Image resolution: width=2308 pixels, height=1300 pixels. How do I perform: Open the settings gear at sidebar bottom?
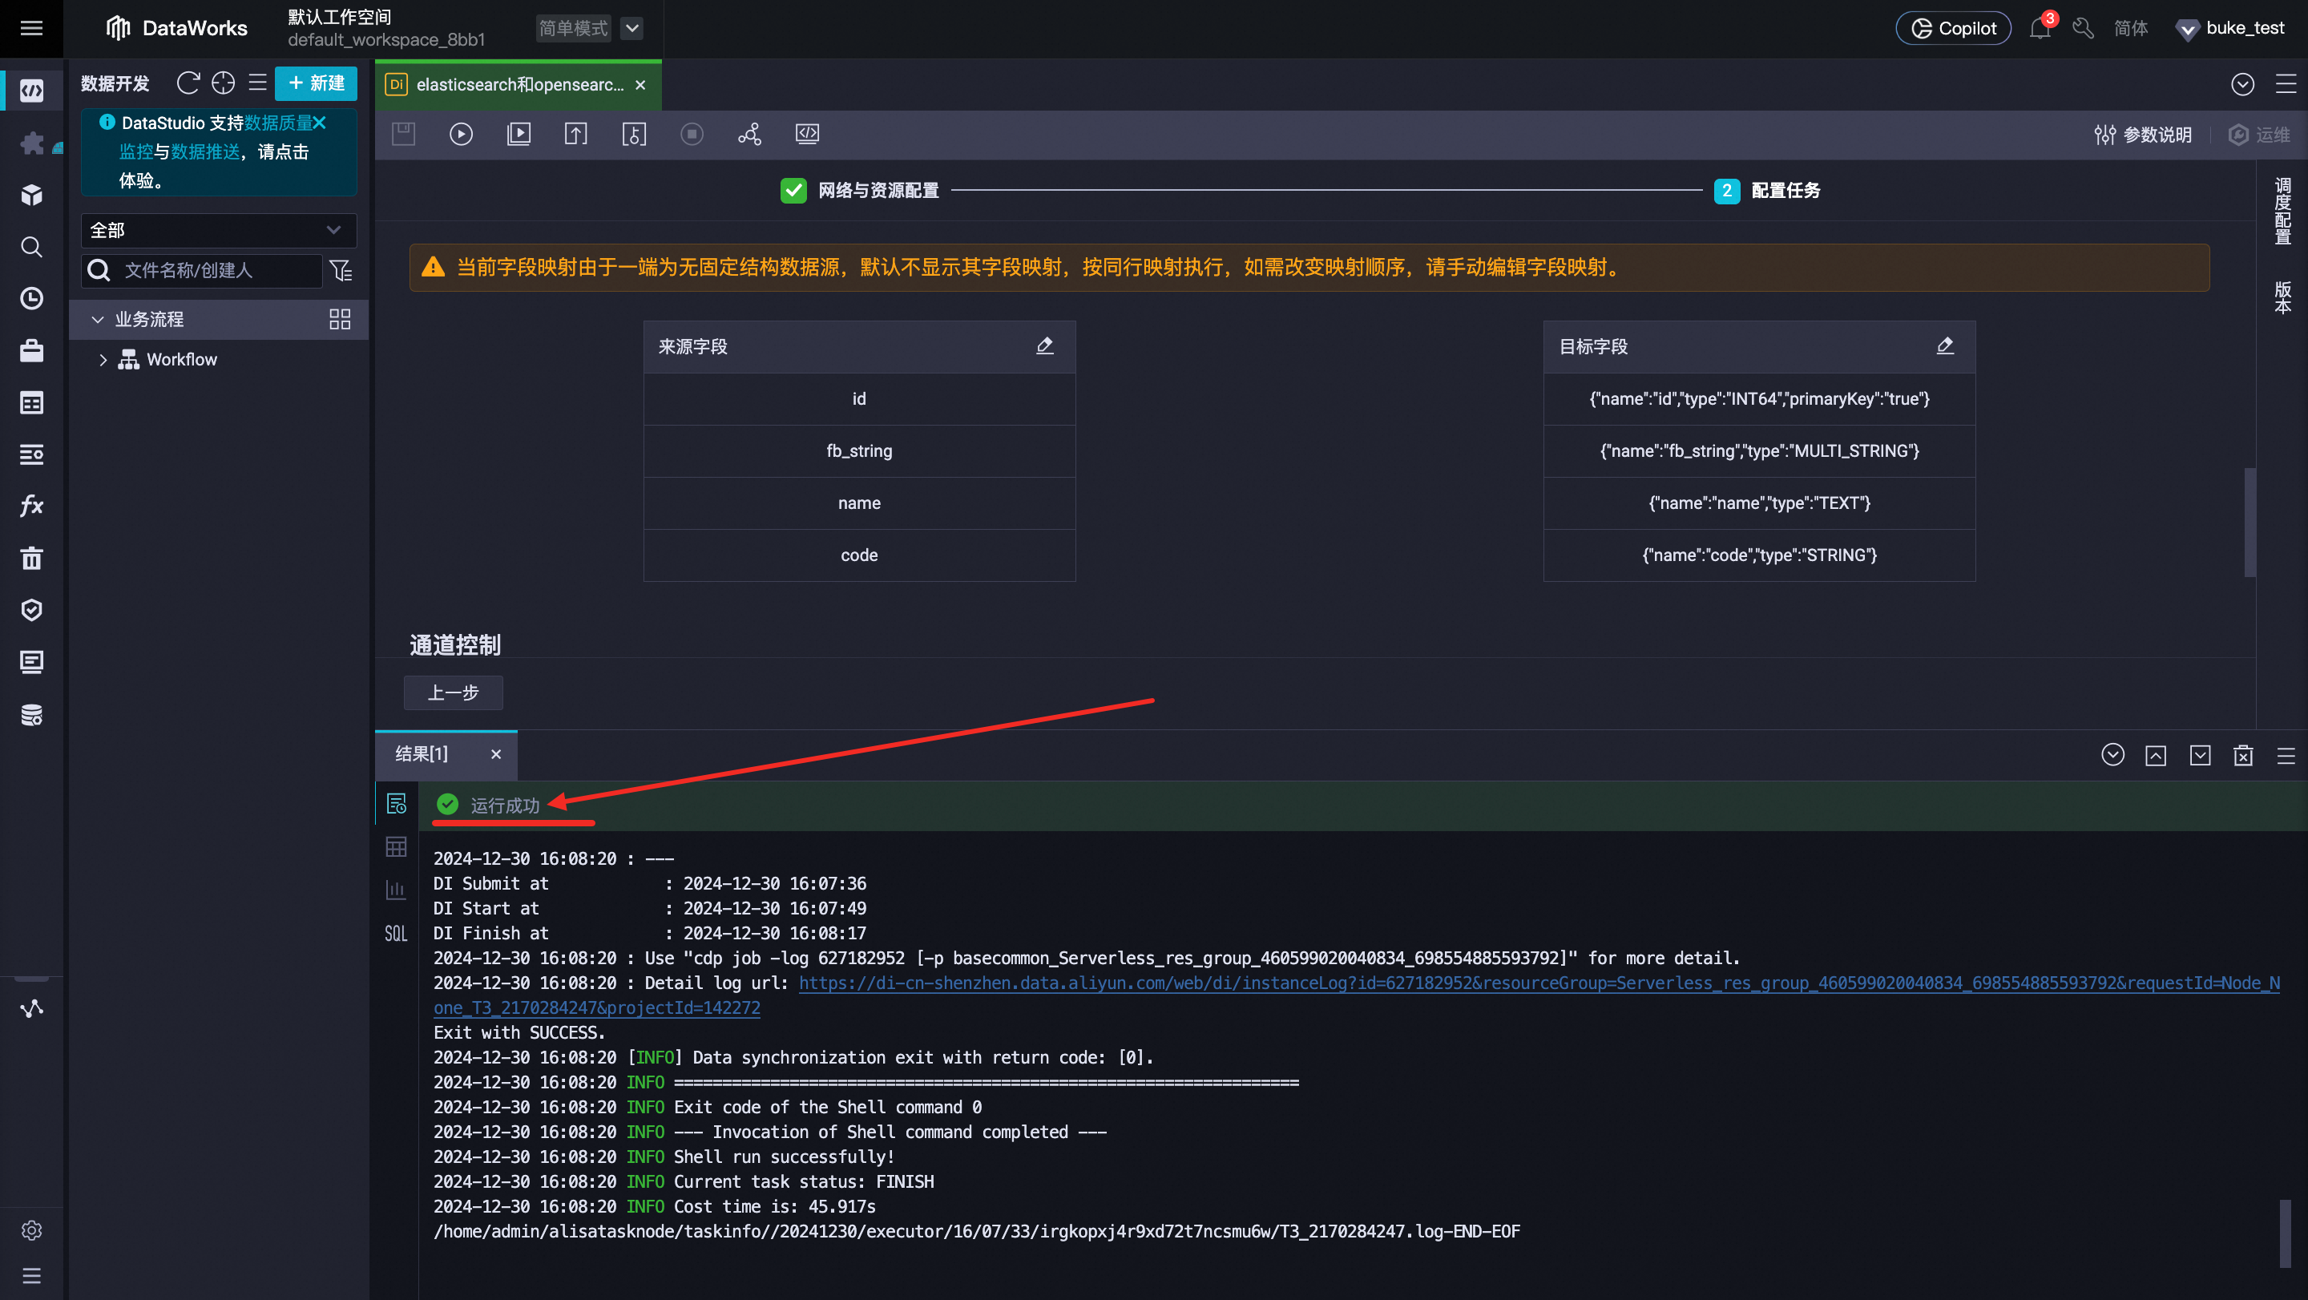click(31, 1230)
